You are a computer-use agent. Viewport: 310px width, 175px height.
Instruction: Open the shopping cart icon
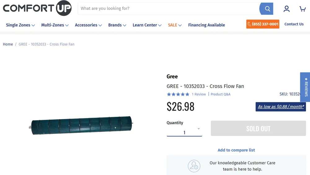pos(303,9)
